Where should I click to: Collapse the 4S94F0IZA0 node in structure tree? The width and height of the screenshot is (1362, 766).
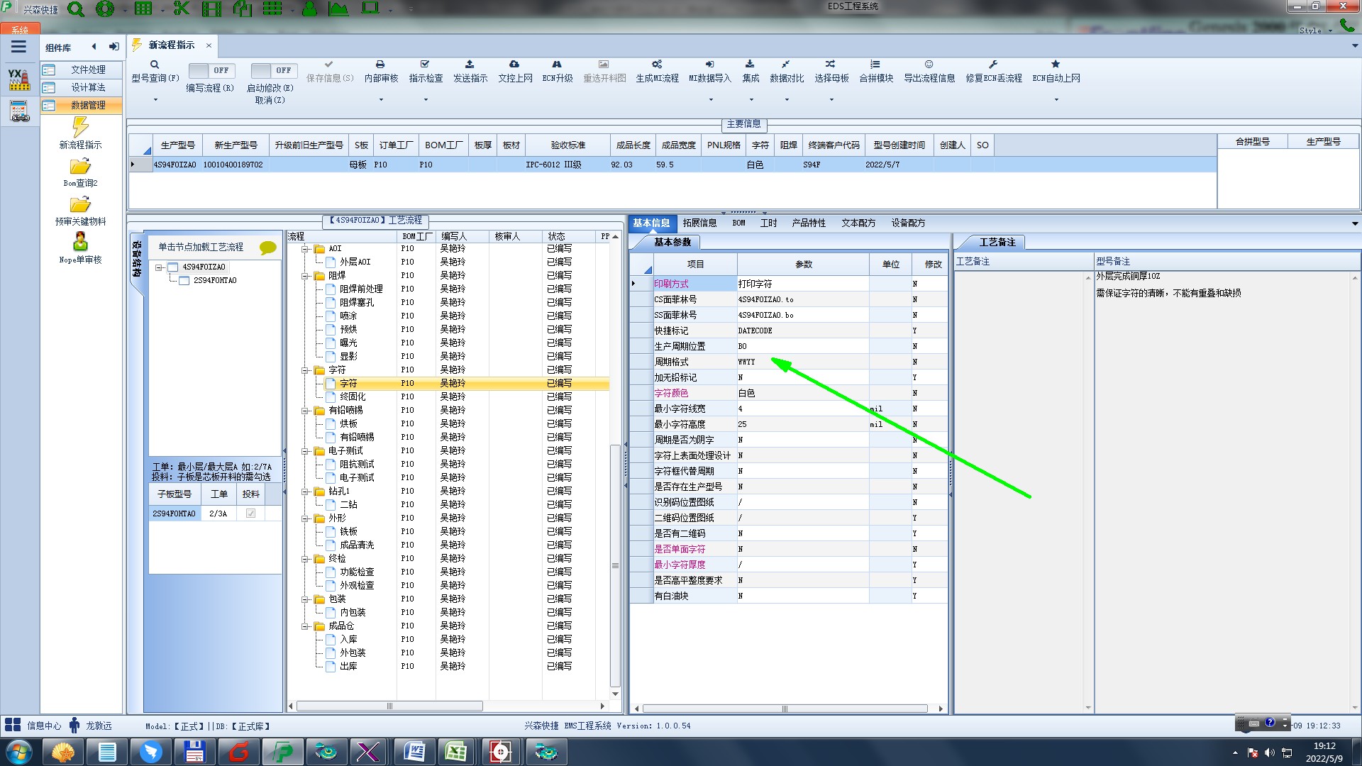point(159,267)
